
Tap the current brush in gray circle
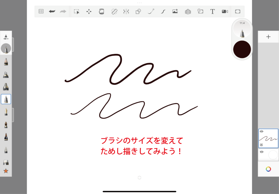pos(6,48)
